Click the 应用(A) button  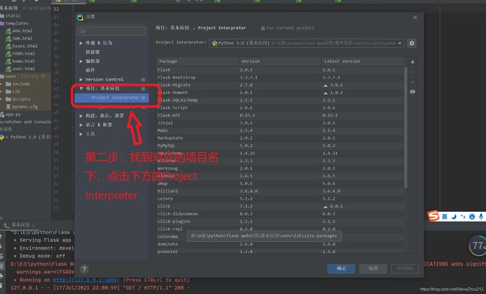[x=405, y=269]
